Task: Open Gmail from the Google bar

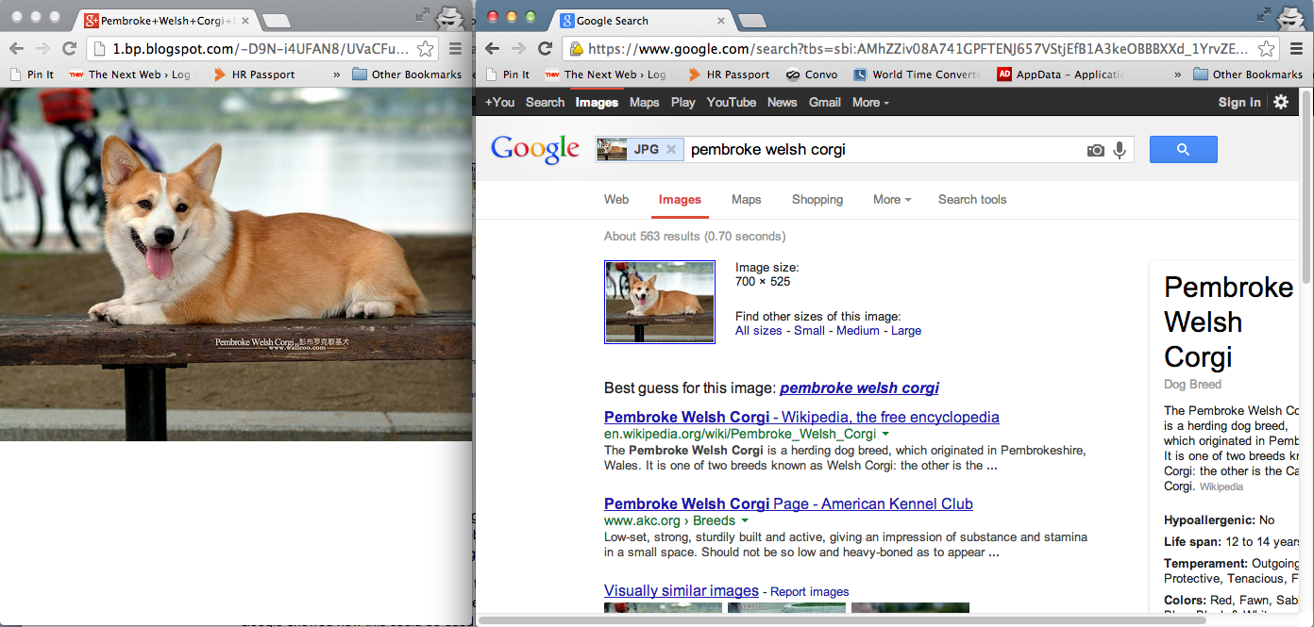Action: pos(825,102)
